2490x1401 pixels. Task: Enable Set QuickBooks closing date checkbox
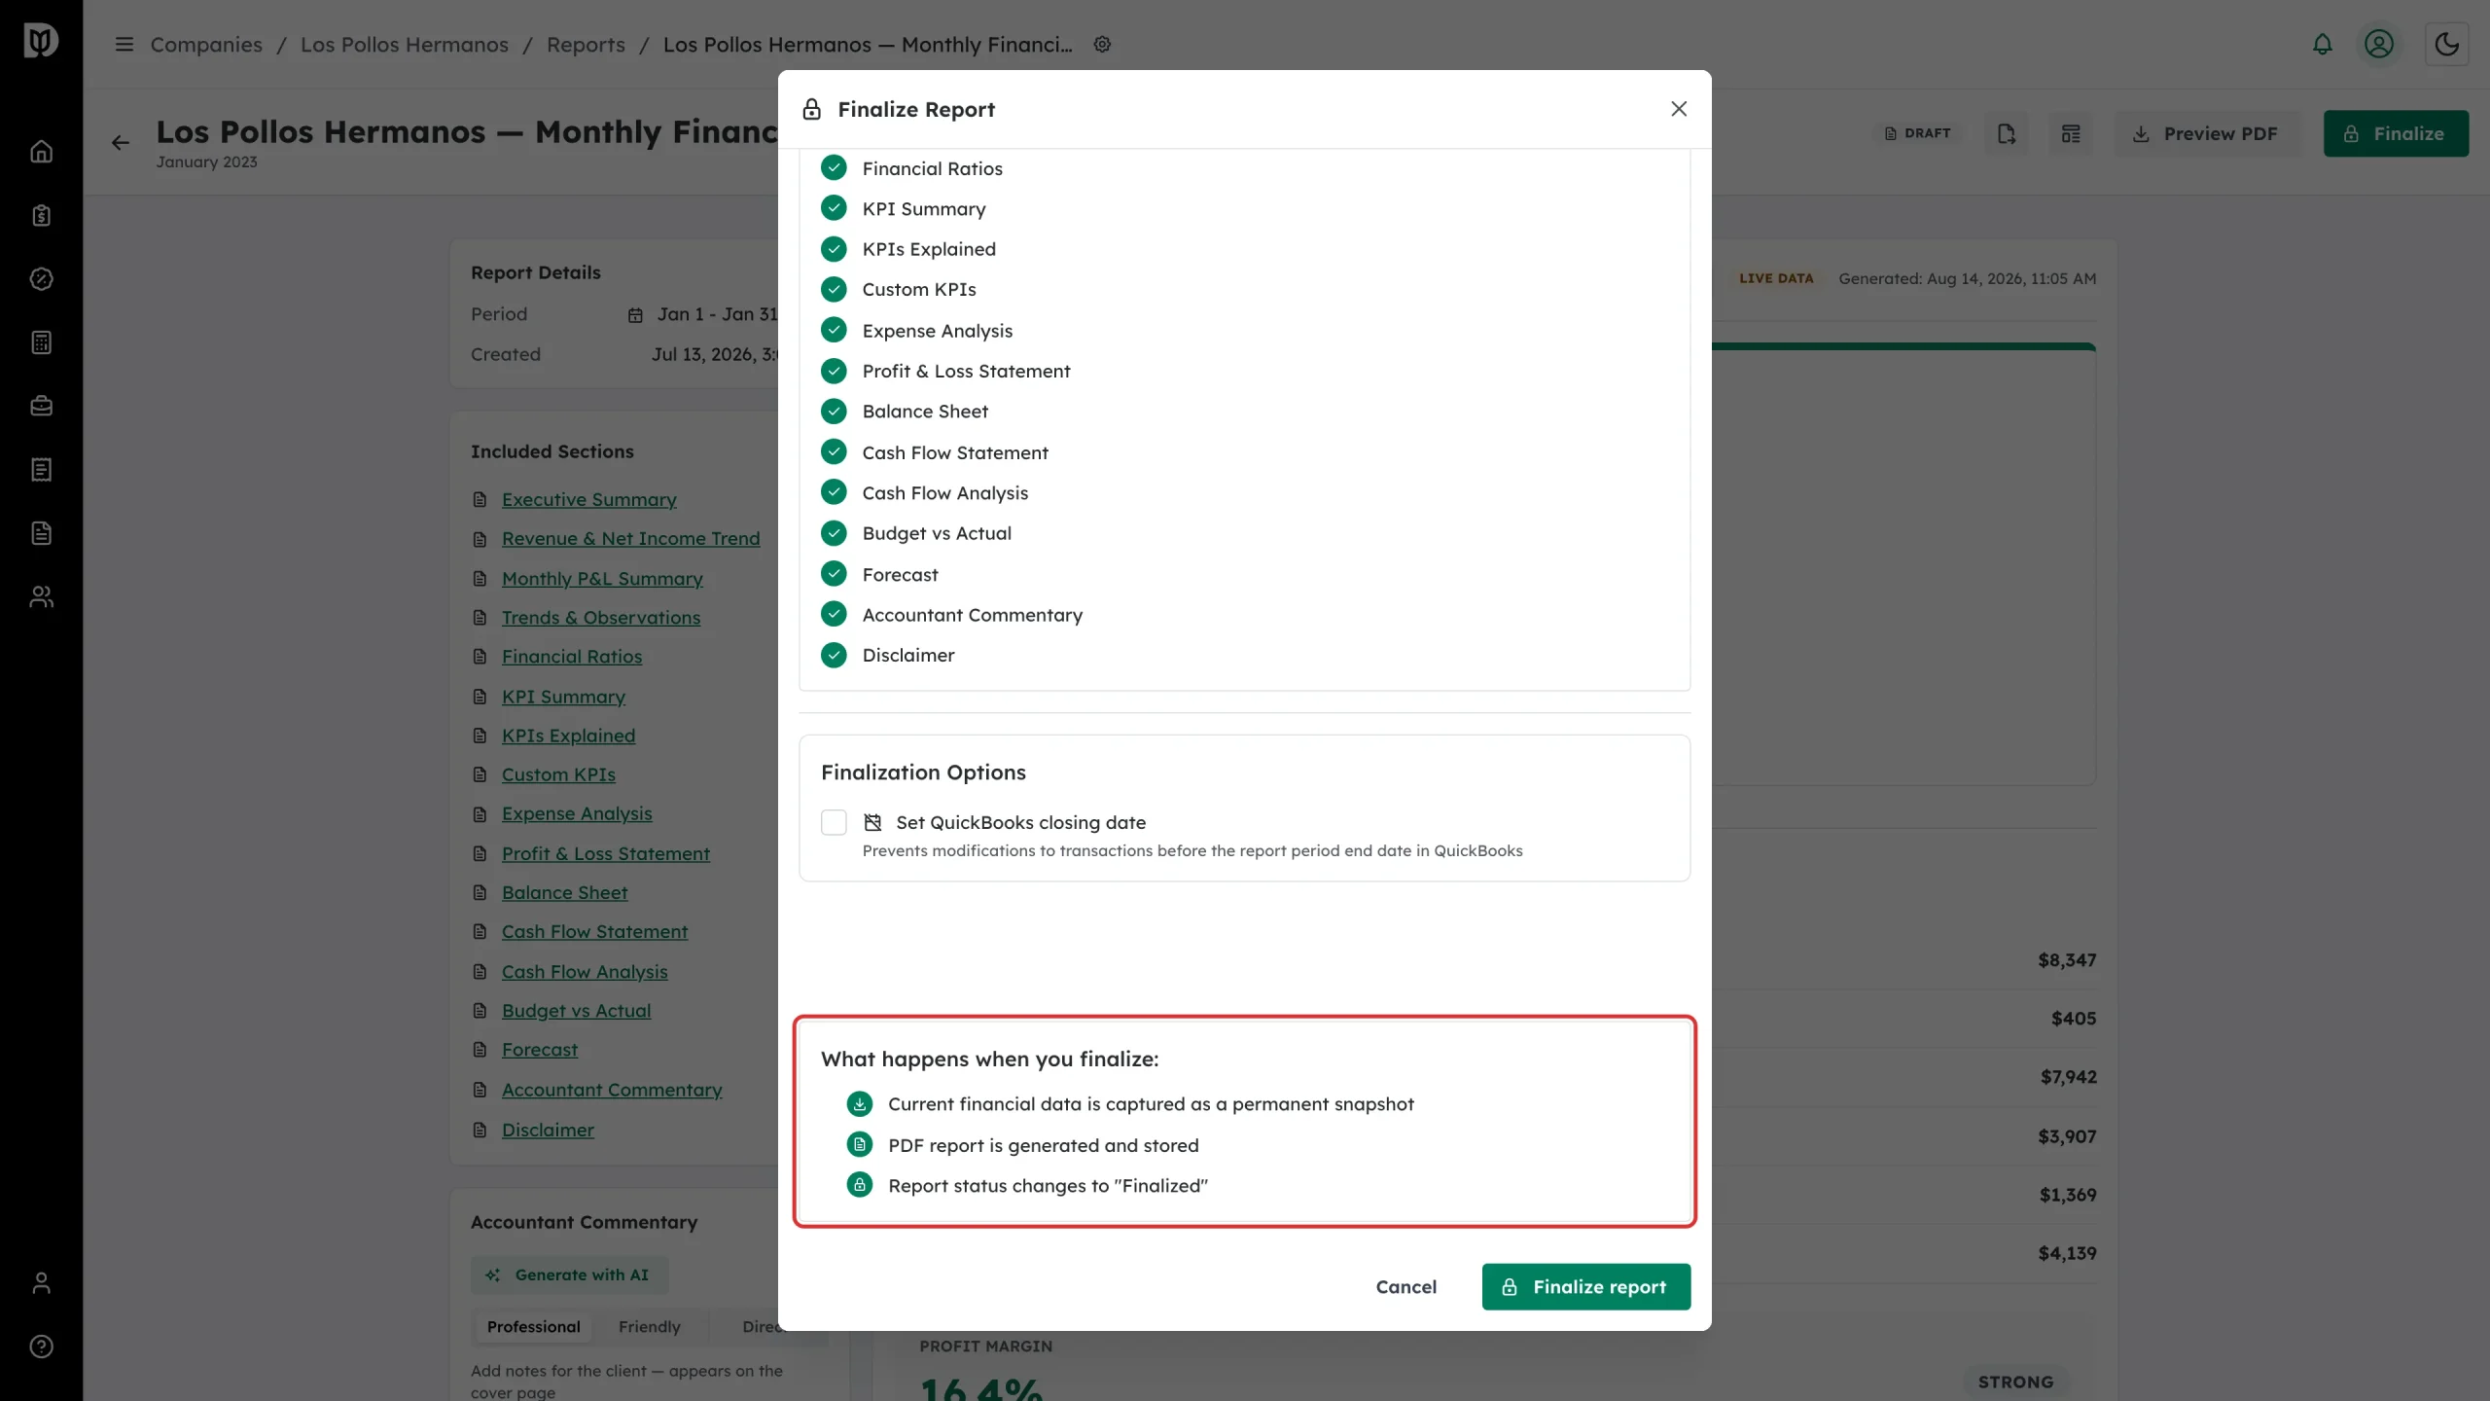click(834, 823)
